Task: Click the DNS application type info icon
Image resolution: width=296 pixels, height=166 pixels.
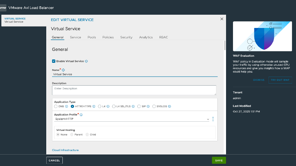Action: click(x=66, y=106)
